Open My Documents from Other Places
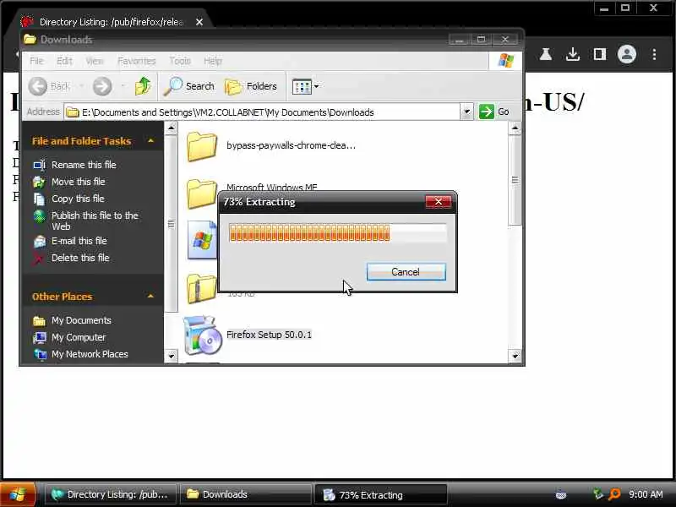The height and width of the screenshot is (507, 676). tap(81, 320)
